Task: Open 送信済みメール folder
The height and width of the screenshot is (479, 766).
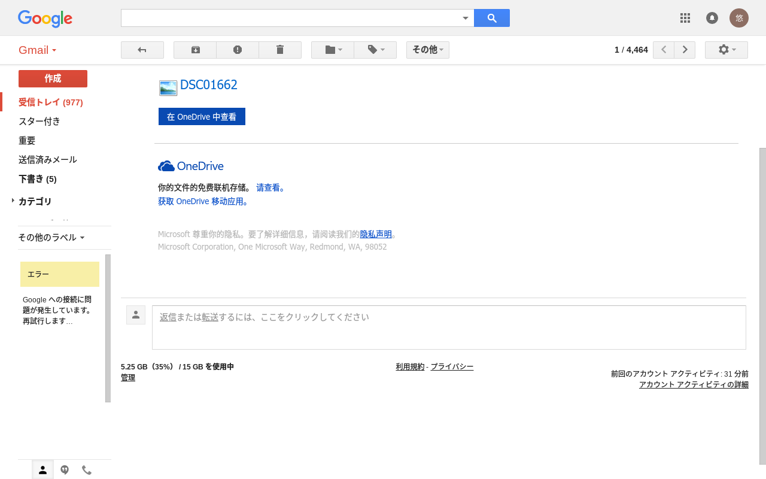Action: (x=48, y=160)
